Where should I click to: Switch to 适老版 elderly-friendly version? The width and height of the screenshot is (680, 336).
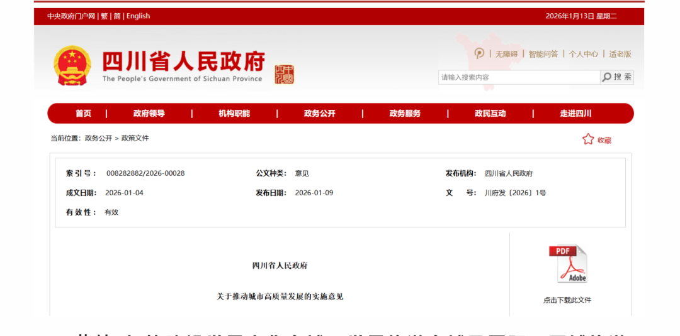620,54
